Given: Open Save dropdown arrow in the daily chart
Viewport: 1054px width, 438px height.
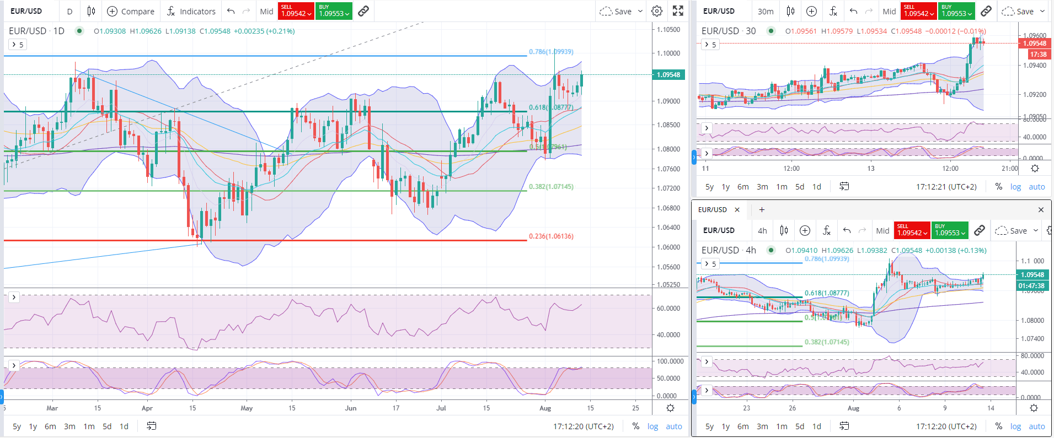Looking at the screenshot, I should click(640, 11).
